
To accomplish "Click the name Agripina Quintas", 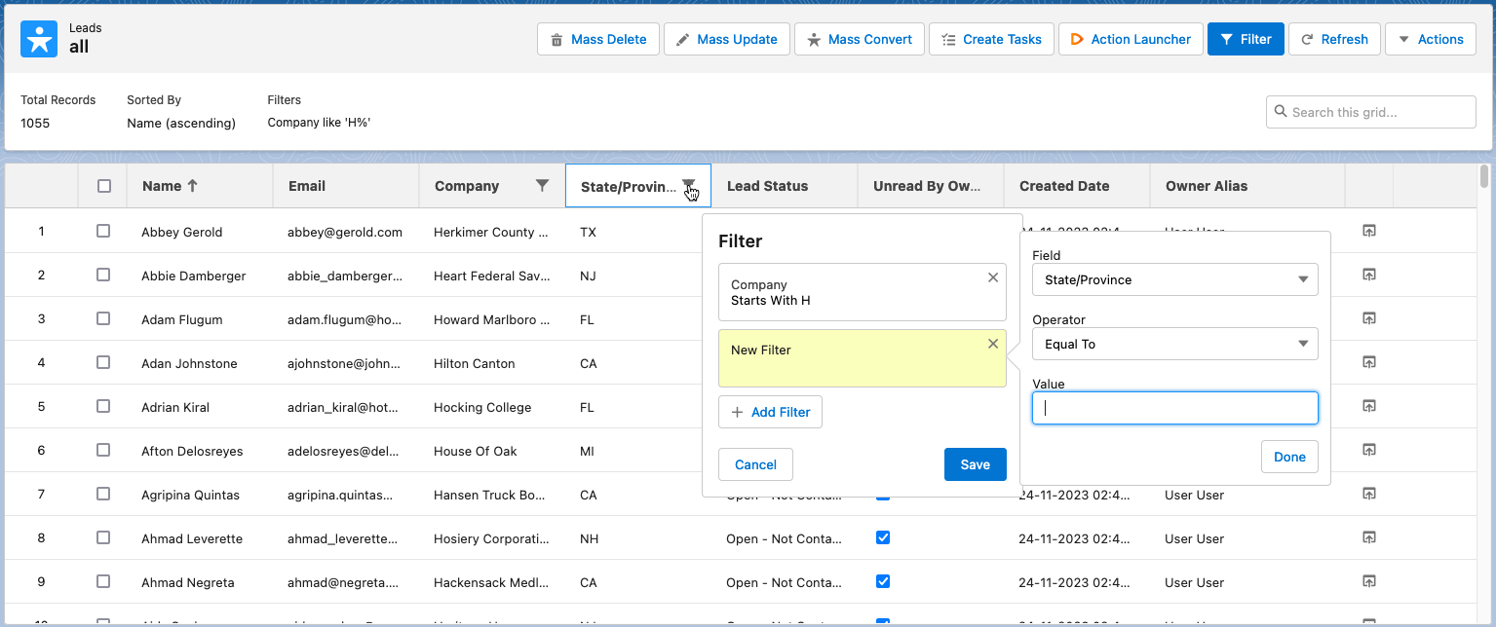I will [x=190, y=495].
